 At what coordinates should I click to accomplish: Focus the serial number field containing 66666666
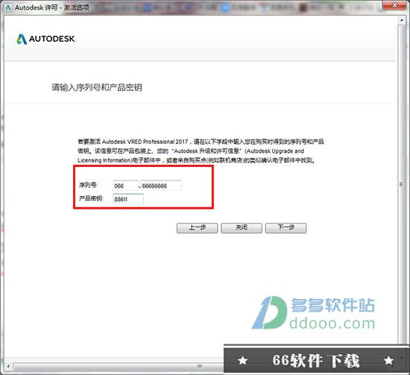(161, 186)
